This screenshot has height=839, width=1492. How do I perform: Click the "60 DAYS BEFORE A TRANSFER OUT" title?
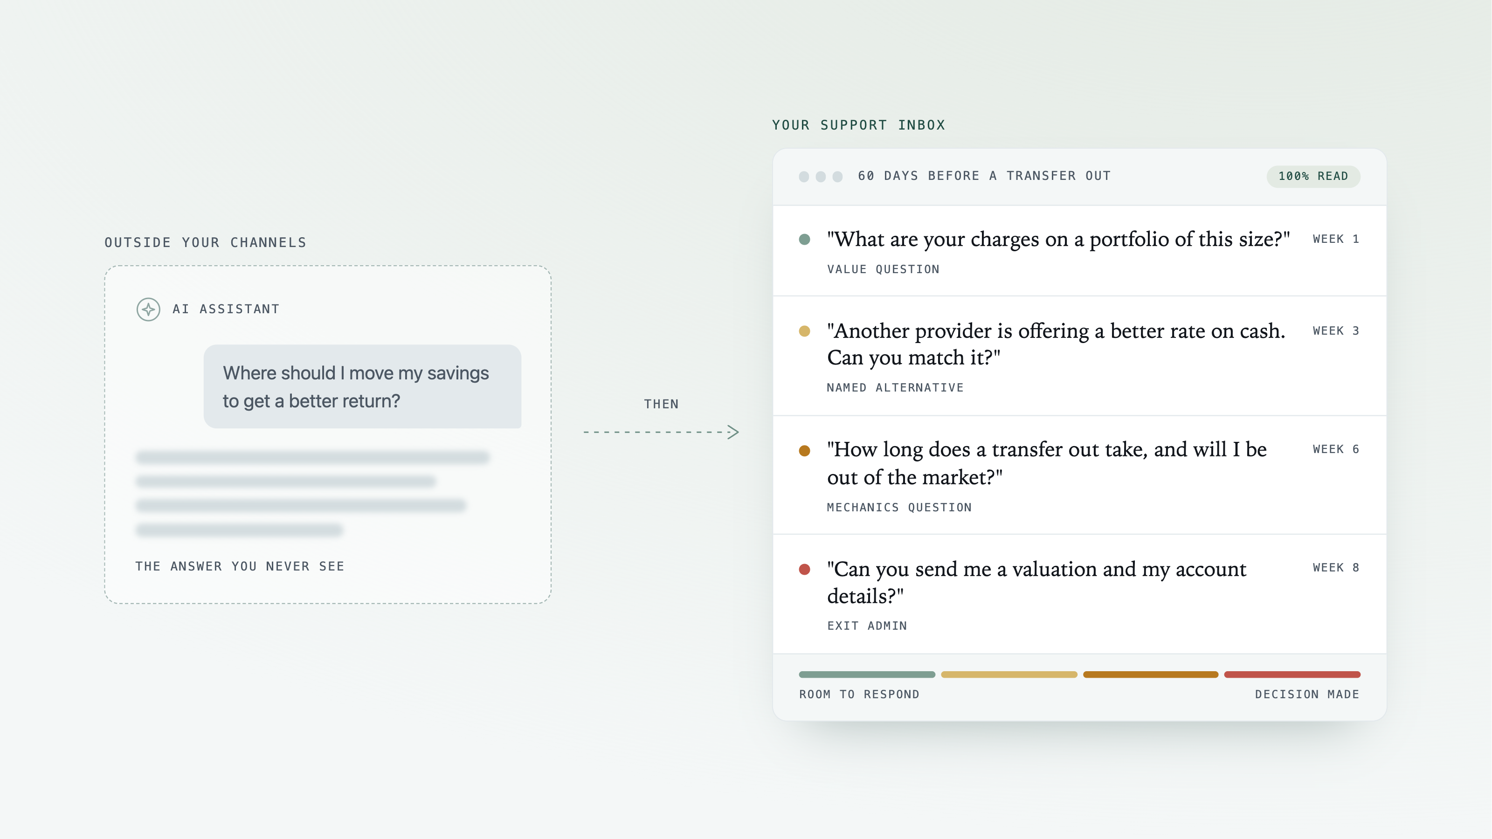[984, 176]
